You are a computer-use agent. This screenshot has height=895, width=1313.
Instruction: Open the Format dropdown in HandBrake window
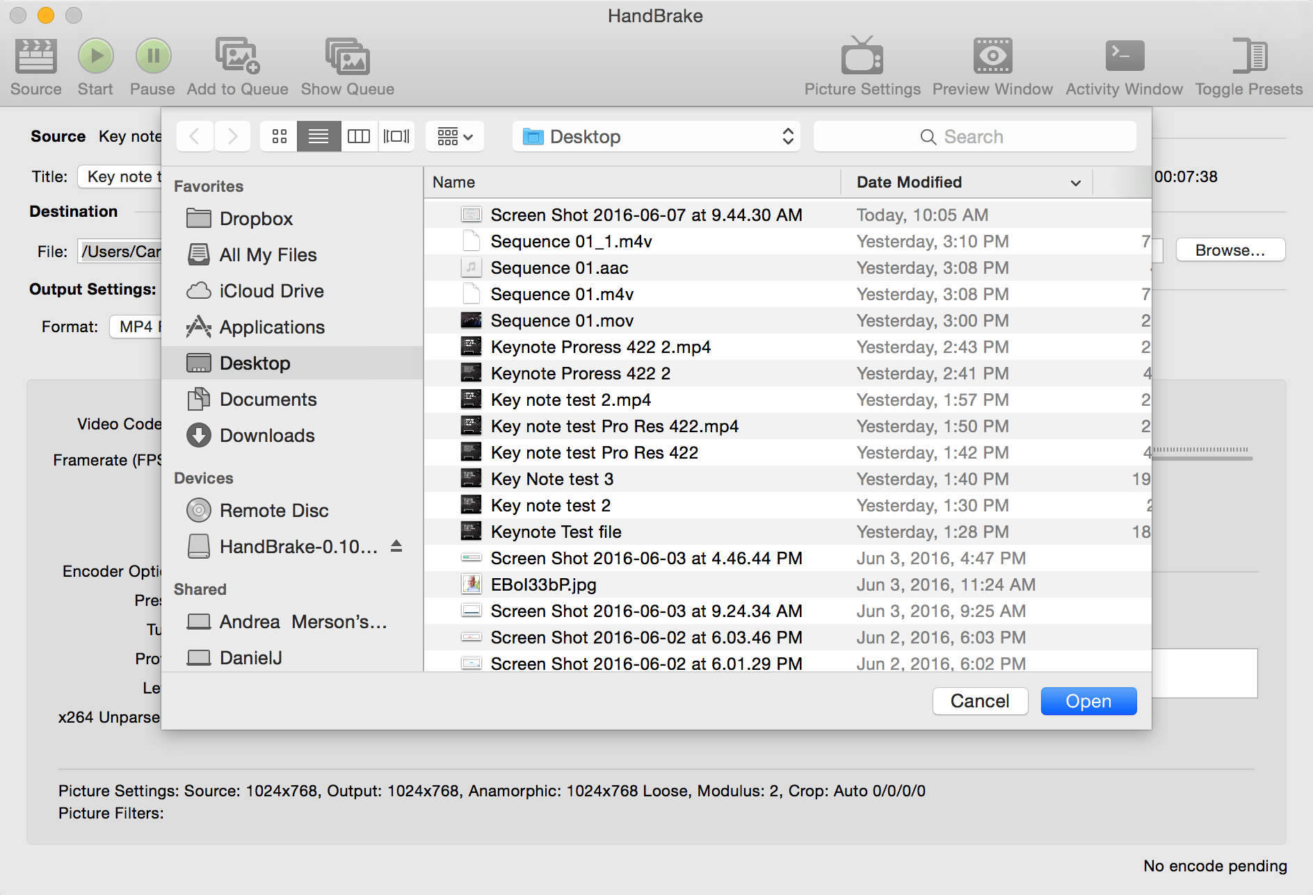136,327
